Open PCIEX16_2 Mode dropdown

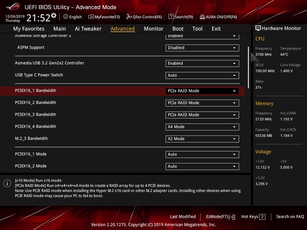click(x=202, y=166)
